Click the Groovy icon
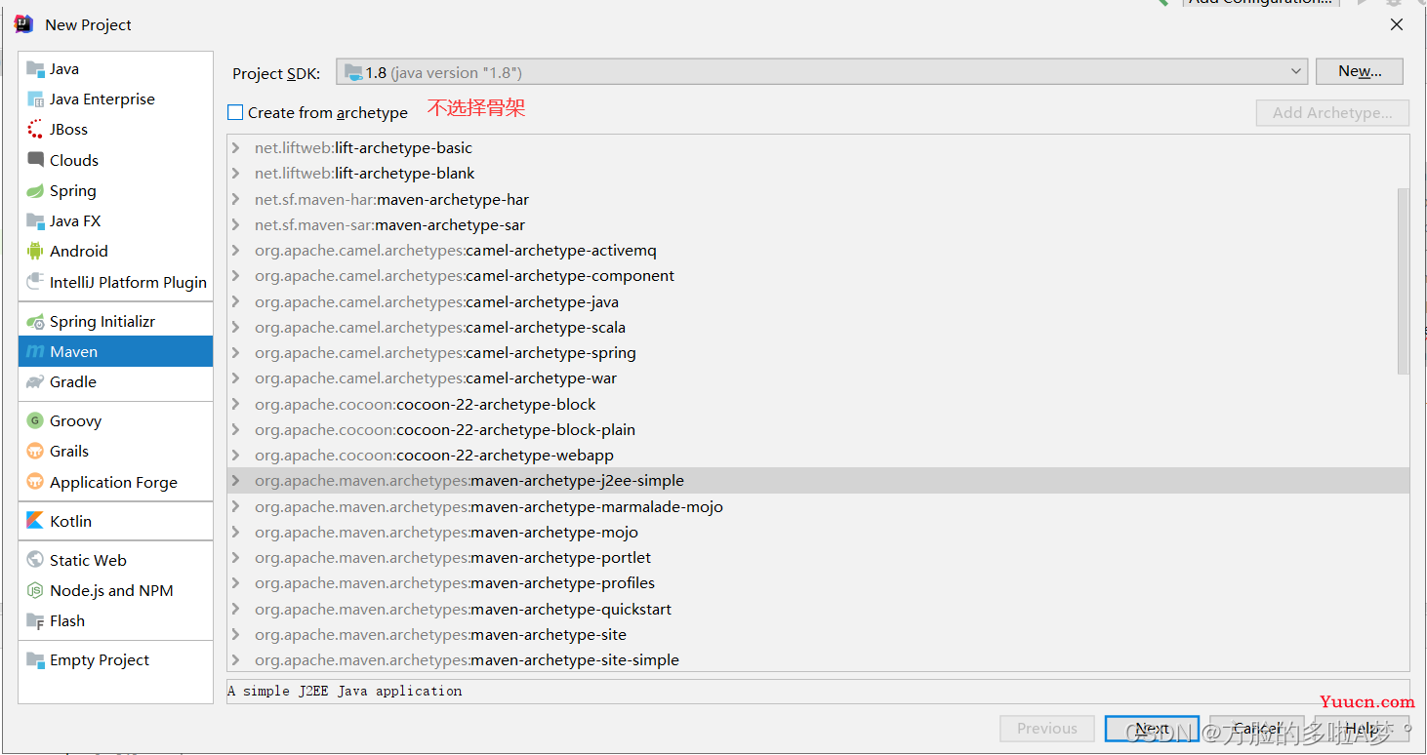Screen dimensions: 1427x755 (x=35, y=421)
